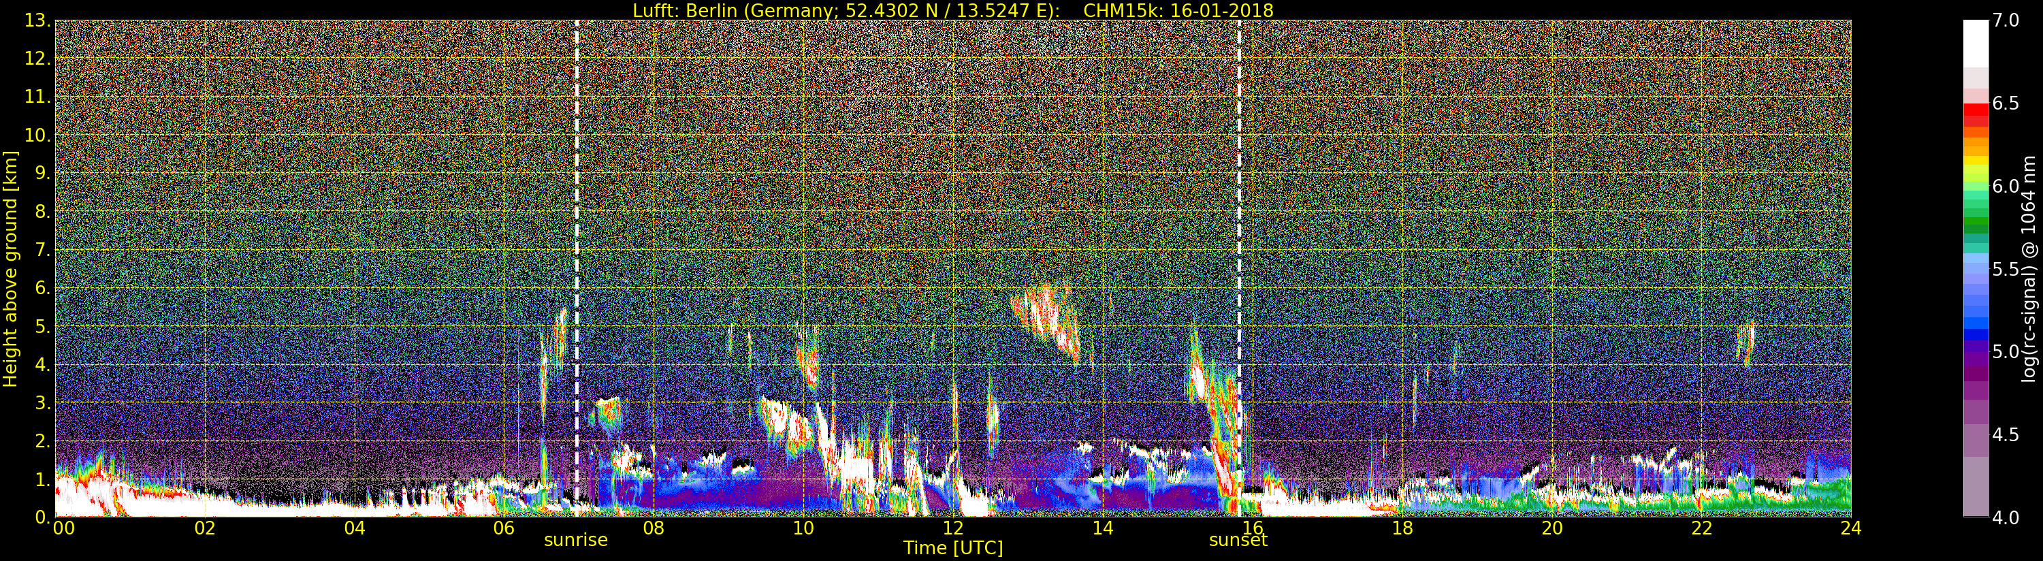The image size is (2043, 561).
Task: Click the time axis tick label '14'
Action: (x=1102, y=528)
